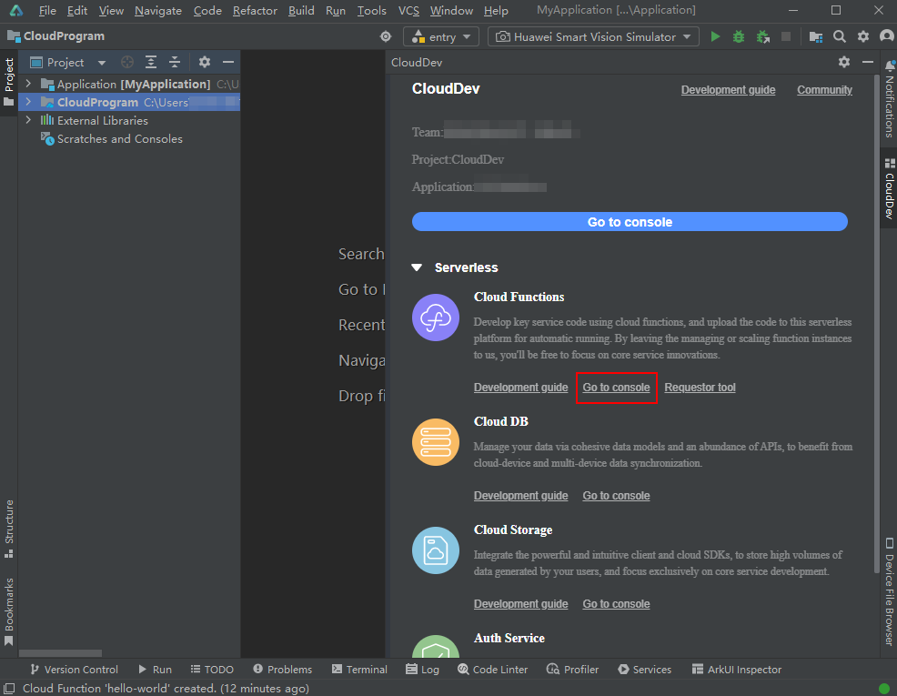The width and height of the screenshot is (897, 696).
Task: Open Requestor tool link under Cloud Functions
Action: 700,388
